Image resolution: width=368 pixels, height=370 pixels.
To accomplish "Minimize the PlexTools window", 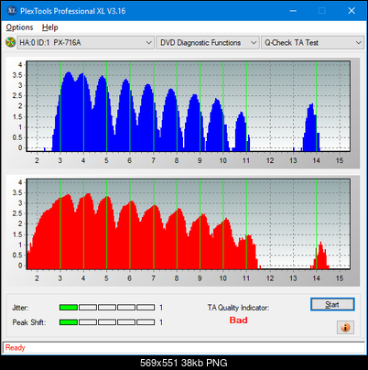I will (x=293, y=11).
